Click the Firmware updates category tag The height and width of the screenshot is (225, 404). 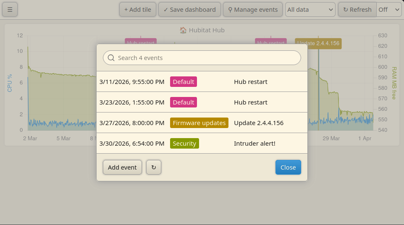(x=199, y=123)
